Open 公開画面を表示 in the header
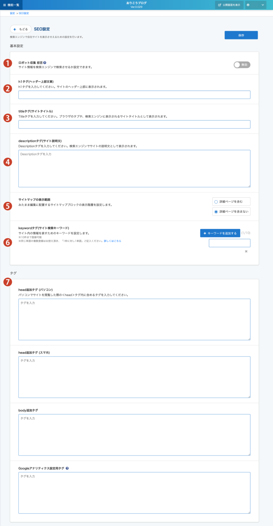Screen dimensions: 273x526 (229, 5)
